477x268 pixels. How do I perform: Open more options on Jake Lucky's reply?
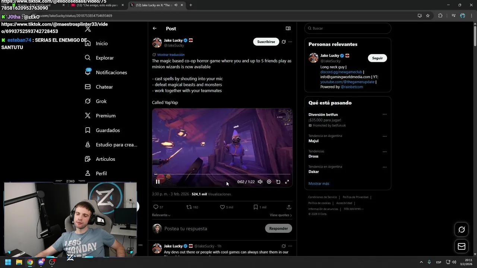click(290, 246)
